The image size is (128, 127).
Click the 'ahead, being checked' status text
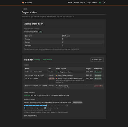tap(65, 75)
